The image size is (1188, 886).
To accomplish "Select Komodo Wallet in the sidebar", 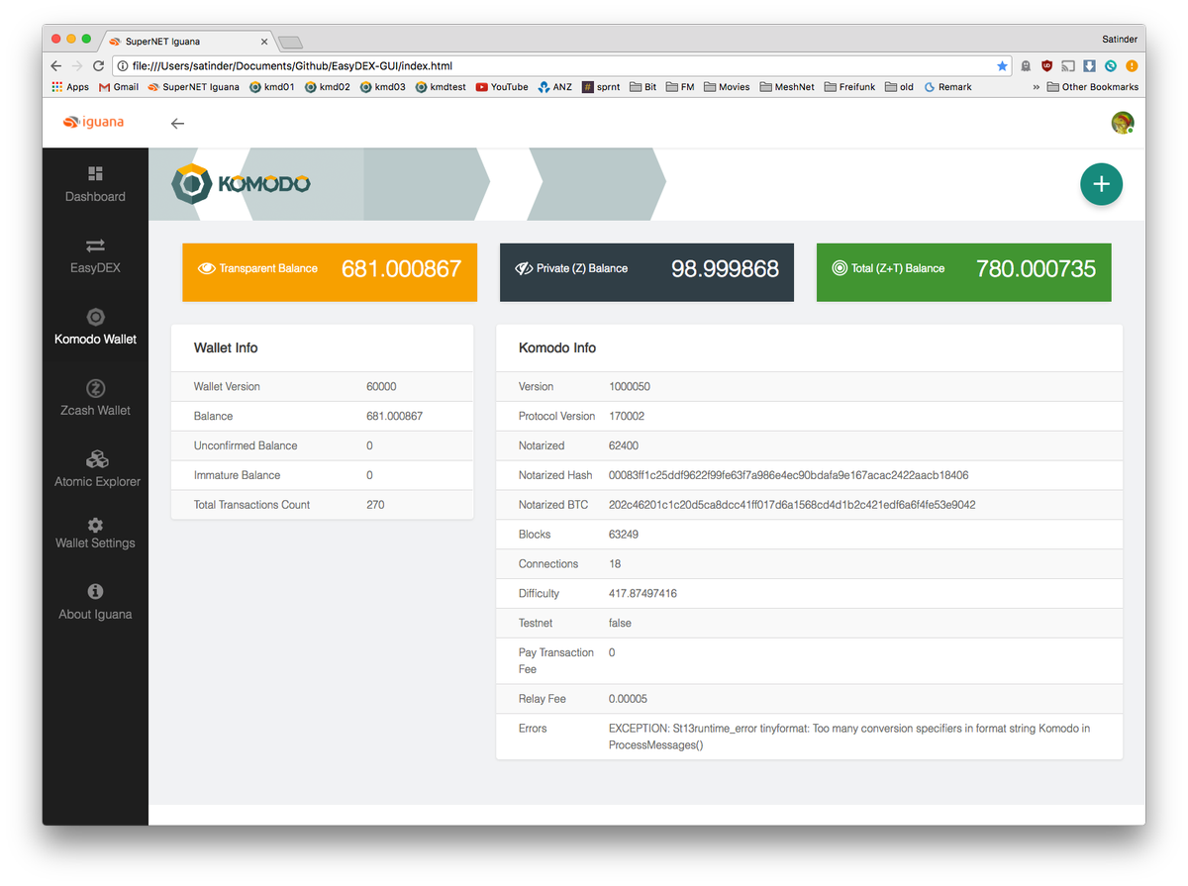I will [95, 327].
